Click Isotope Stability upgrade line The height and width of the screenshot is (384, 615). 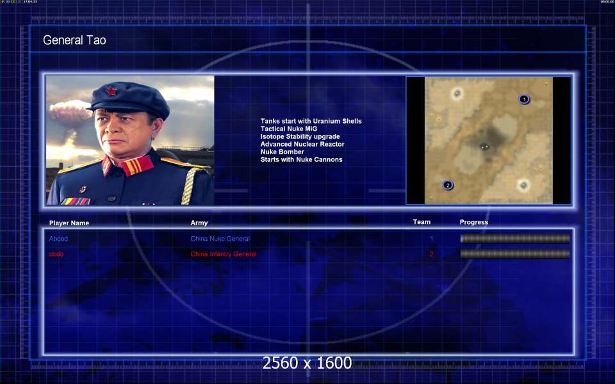(300, 136)
